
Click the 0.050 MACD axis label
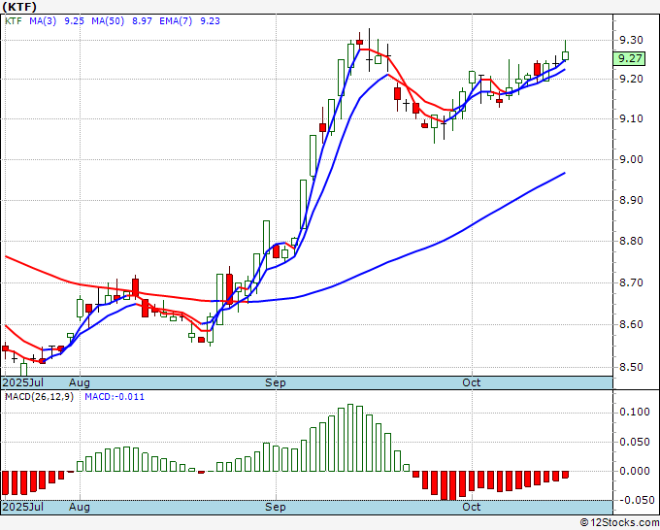coord(635,443)
